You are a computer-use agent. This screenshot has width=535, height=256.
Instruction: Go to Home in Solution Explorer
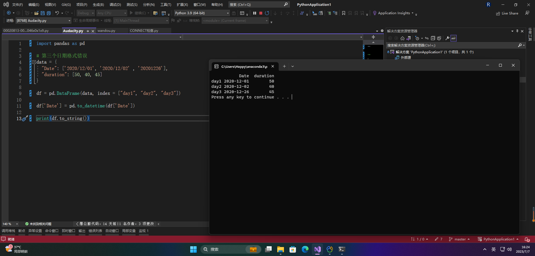click(x=402, y=38)
